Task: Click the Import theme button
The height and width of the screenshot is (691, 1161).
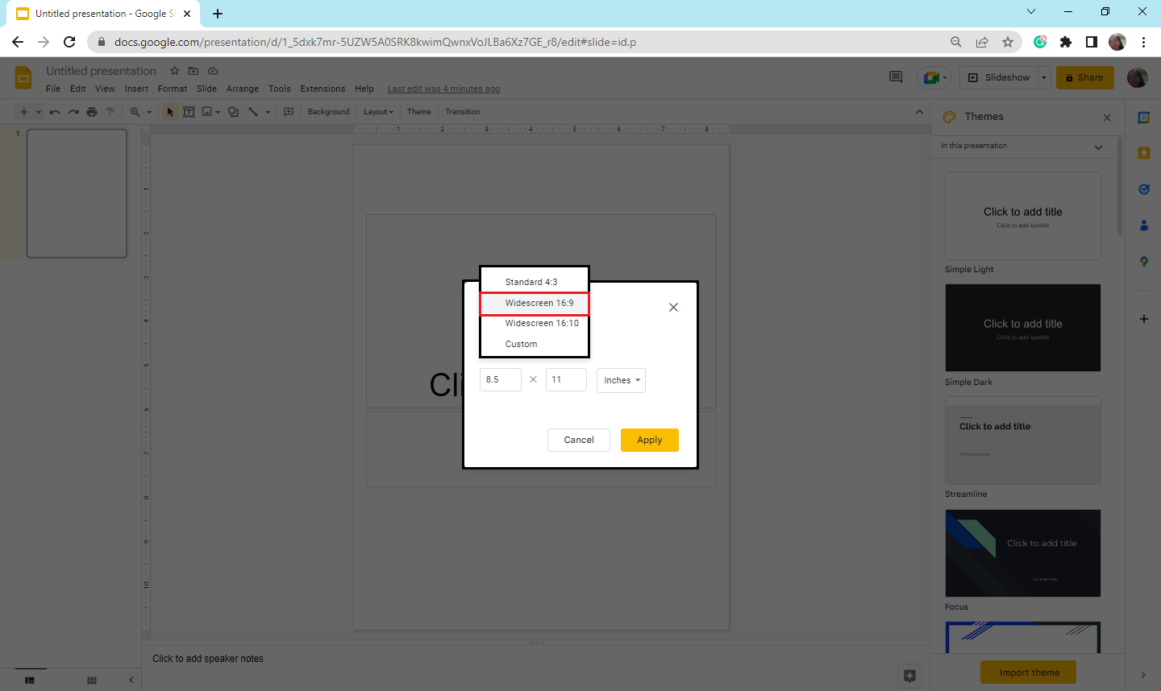Action: 1027,672
